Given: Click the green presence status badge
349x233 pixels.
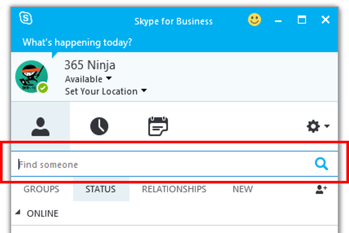Looking at the screenshot, I should pos(43,88).
